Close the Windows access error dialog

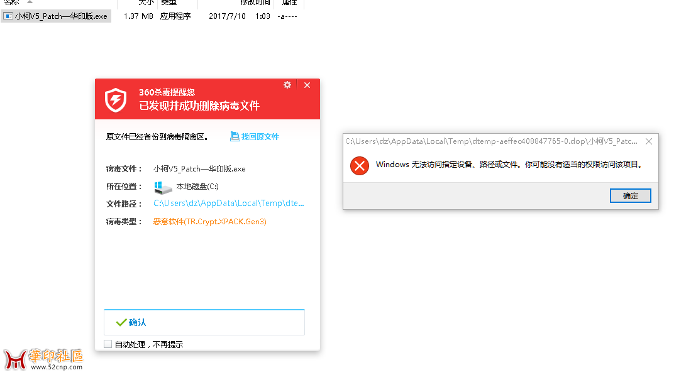(649, 141)
